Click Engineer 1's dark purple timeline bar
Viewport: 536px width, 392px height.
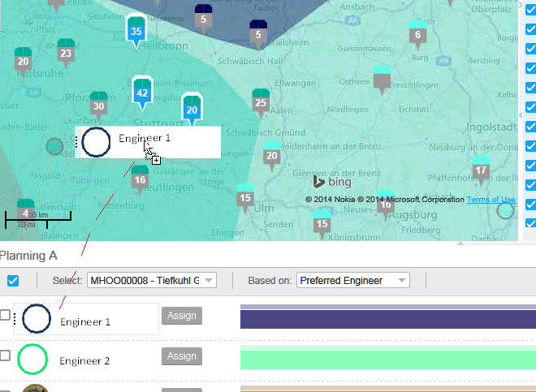point(387,319)
